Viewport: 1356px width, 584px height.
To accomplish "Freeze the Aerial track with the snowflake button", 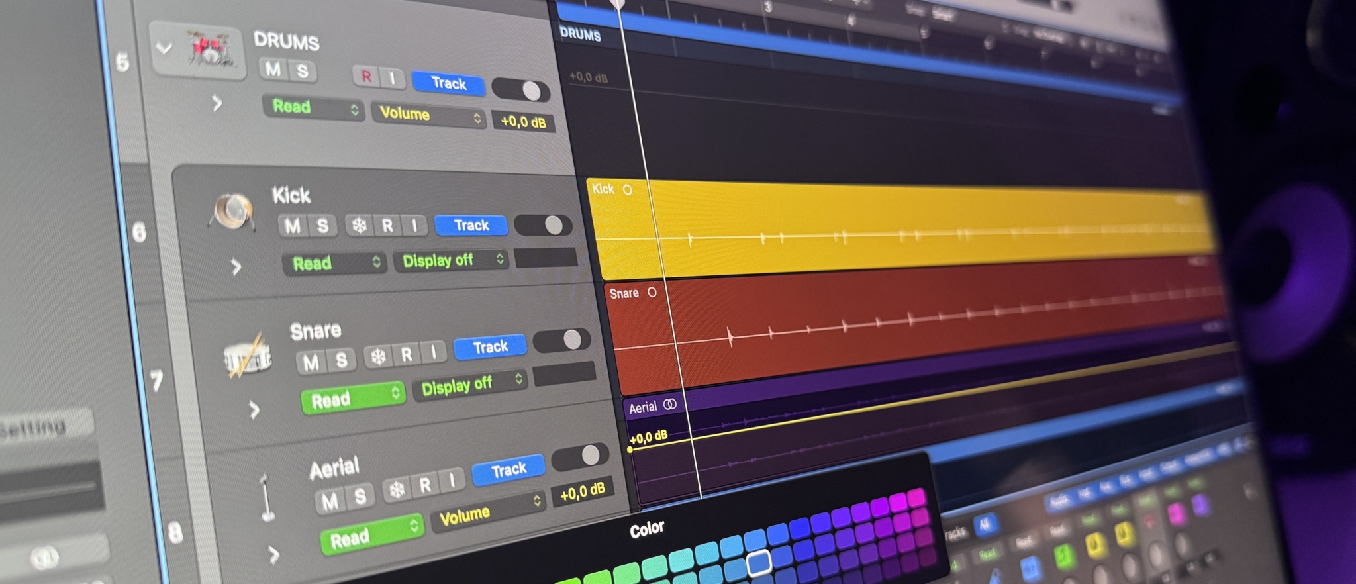I will click(x=397, y=490).
